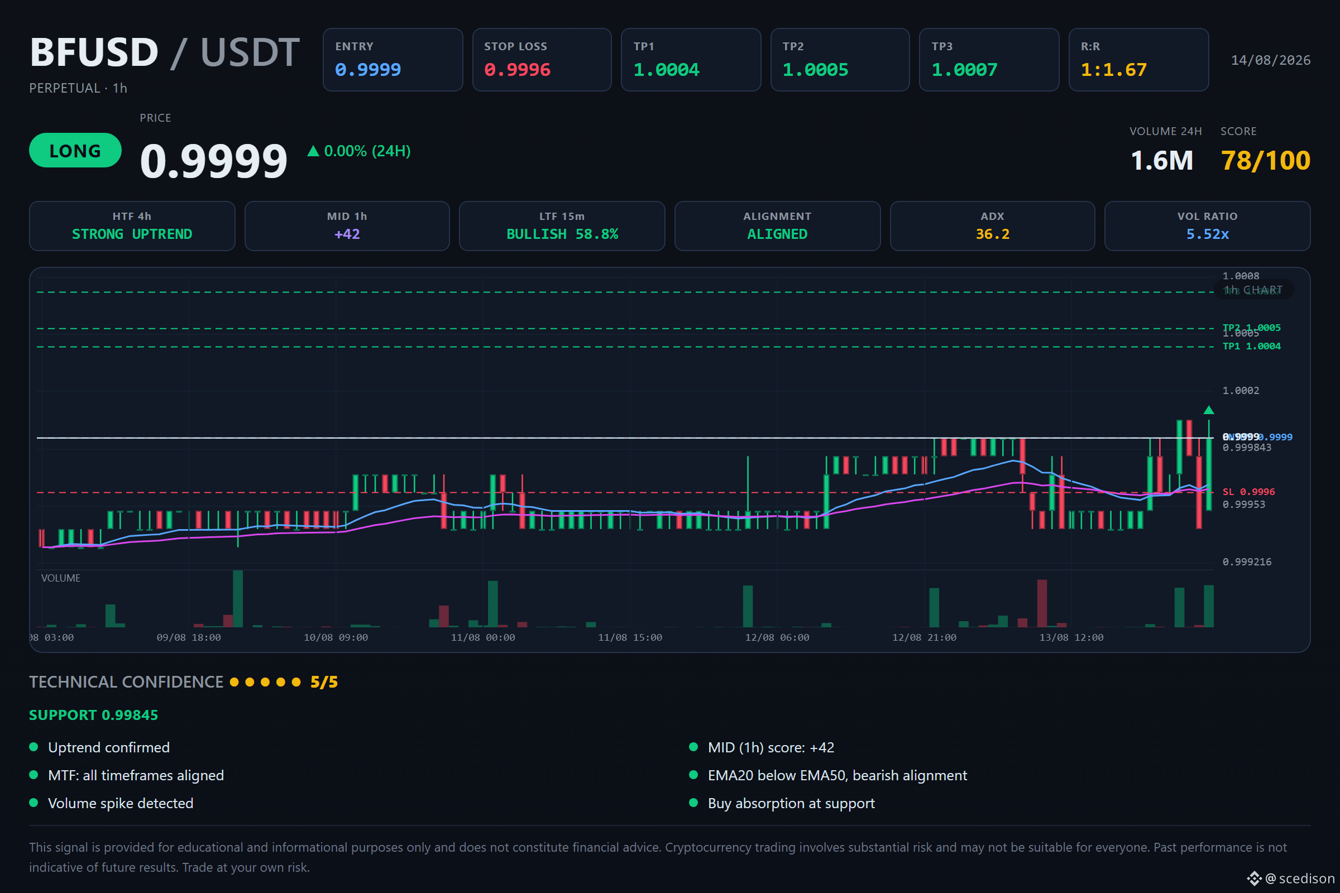Screen dimensions: 1340x893
Task: Click the 'MID (1h) score: +42' bullet
Action: coord(771,748)
